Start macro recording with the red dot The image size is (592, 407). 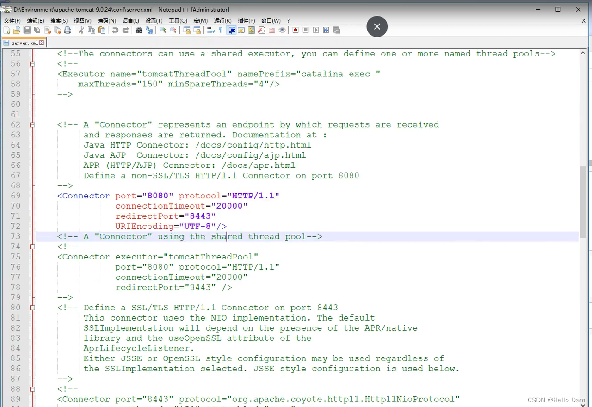pyautogui.click(x=296, y=30)
